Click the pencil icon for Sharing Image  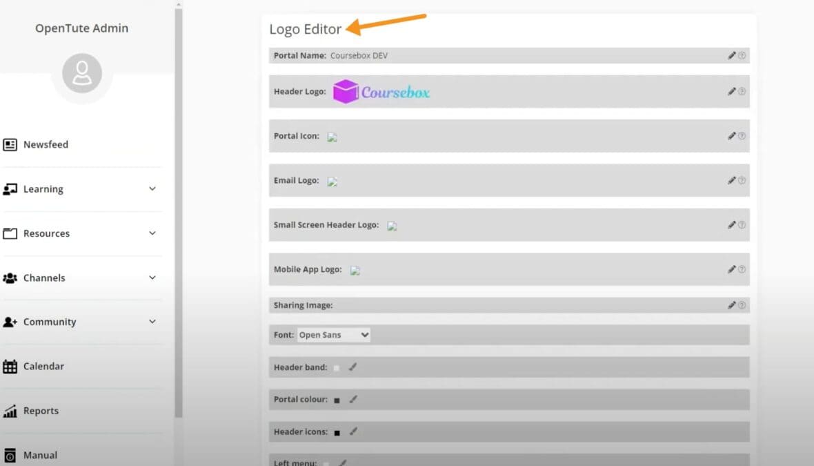click(x=731, y=304)
